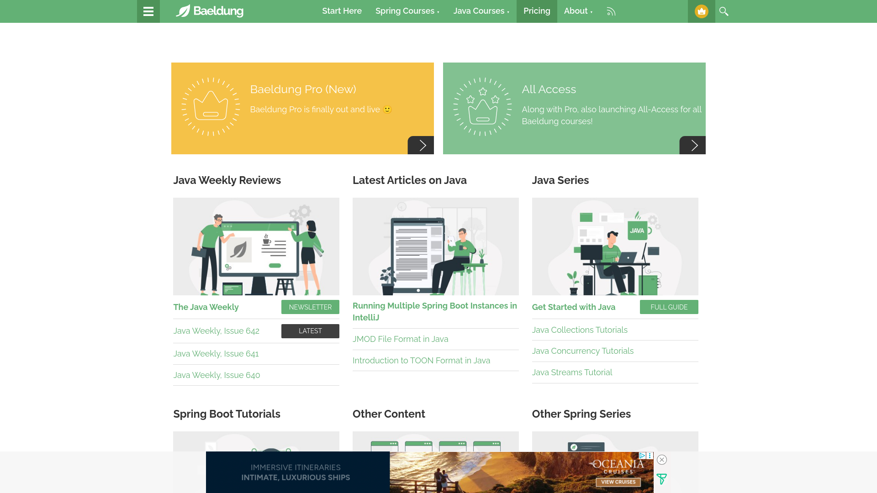877x493 pixels.
Task: Click the All Access banner title
Action: pos(549,89)
